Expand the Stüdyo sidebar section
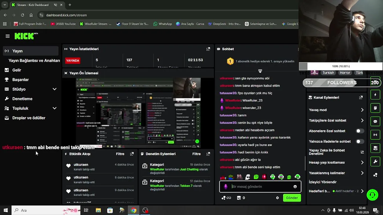The image size is (383, 215). pyautogui.click(x=54, y=89)
